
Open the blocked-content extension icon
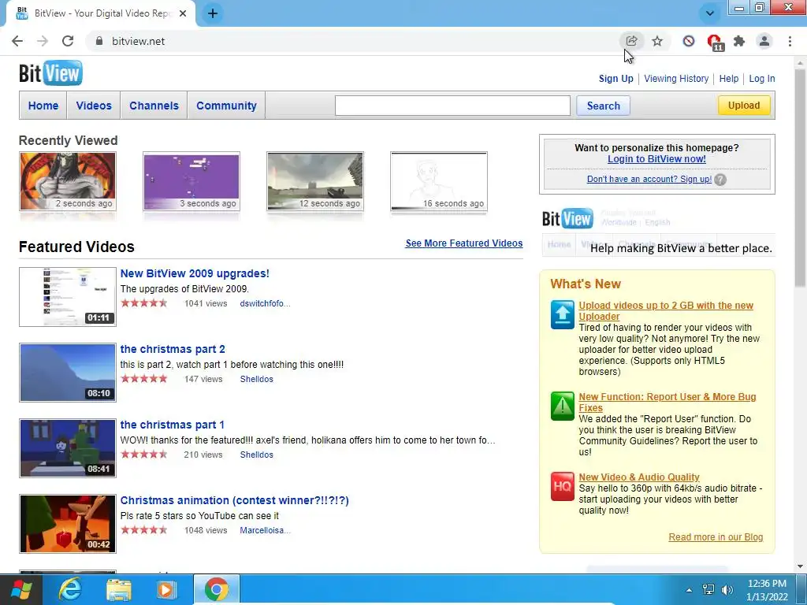[x=689, y=41]
